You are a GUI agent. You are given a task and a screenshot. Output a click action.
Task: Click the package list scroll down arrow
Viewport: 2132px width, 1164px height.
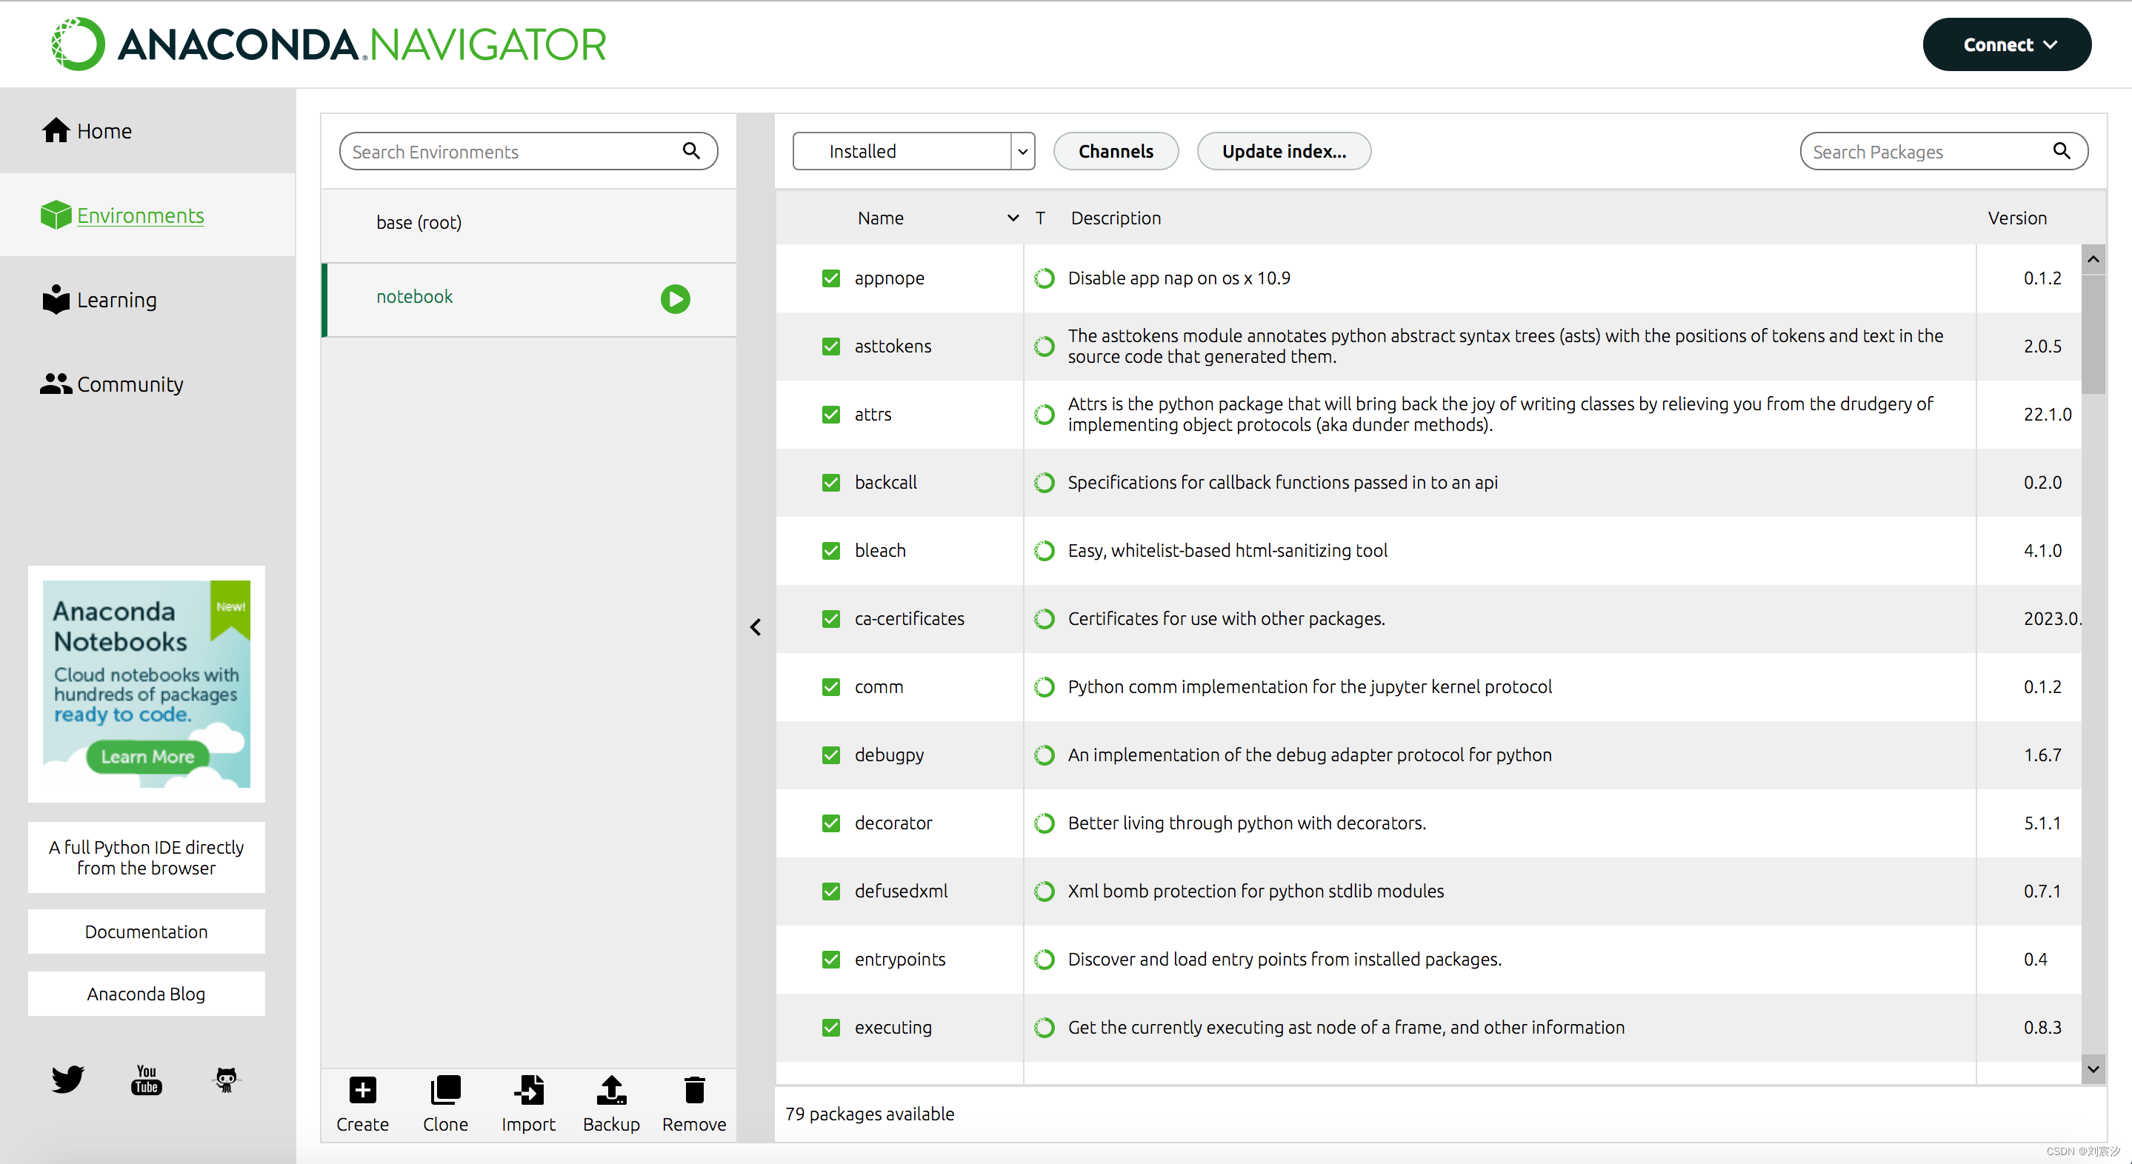[2092, 1069]
